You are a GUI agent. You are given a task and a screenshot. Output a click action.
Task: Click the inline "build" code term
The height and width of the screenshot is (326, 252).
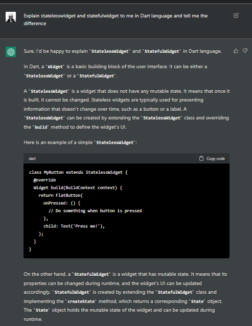tap(41, 127)
